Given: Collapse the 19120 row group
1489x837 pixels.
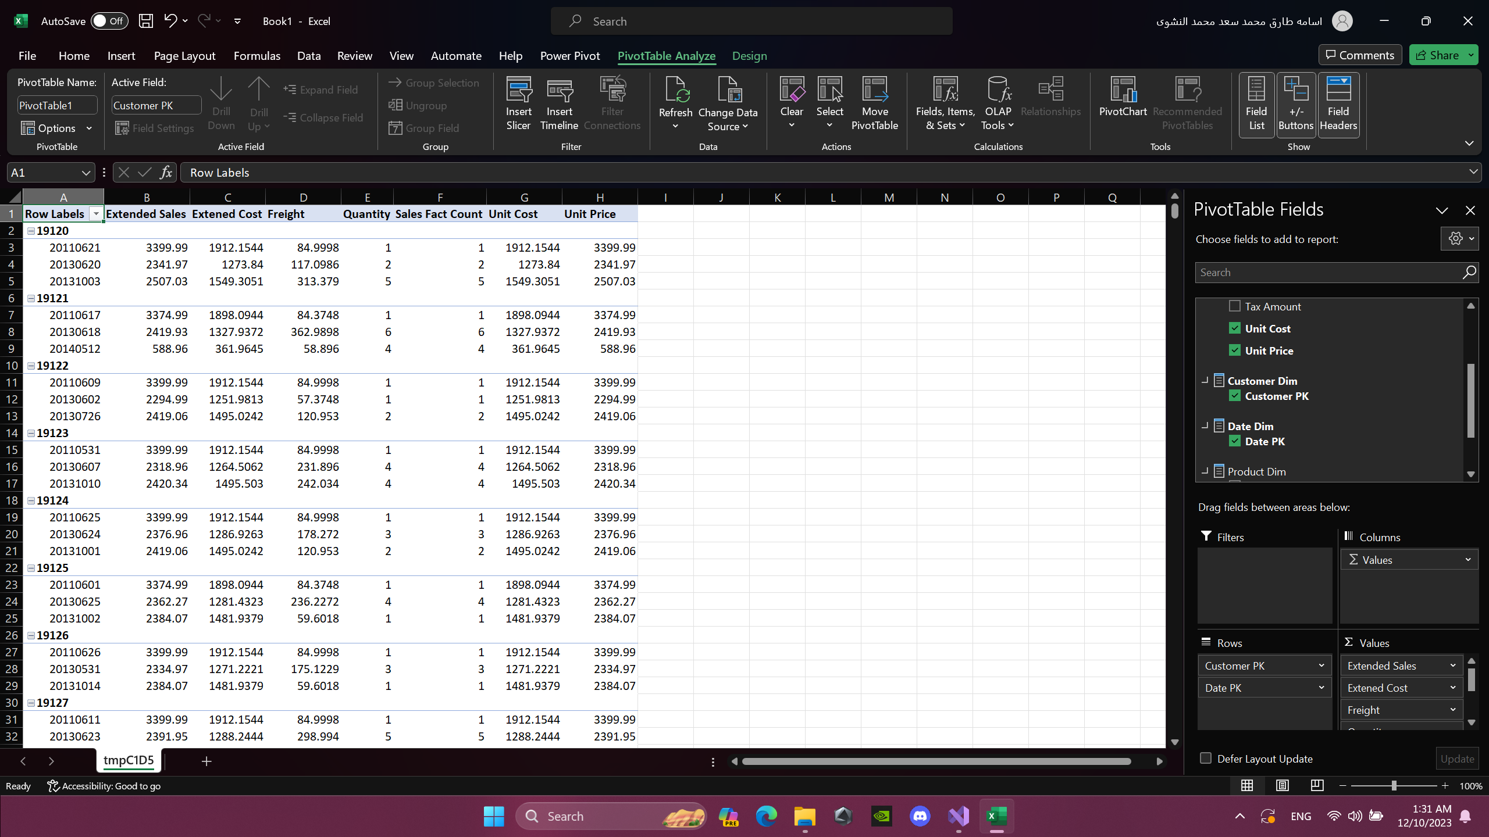Looking at the screenshot, I should point(30,230).
